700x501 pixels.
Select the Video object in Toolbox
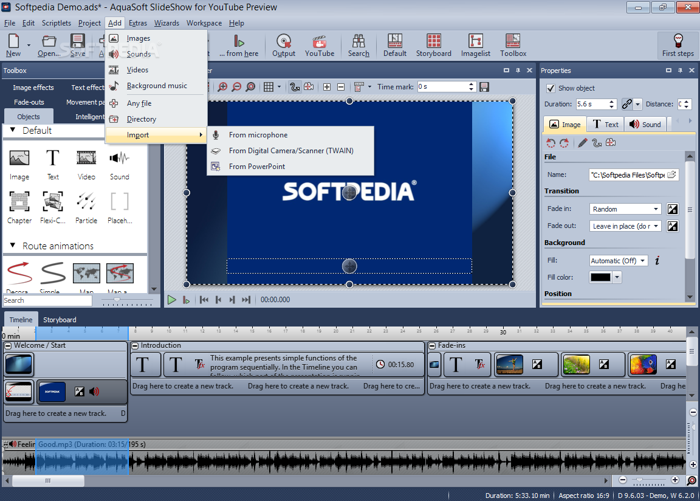coord(86,164)
